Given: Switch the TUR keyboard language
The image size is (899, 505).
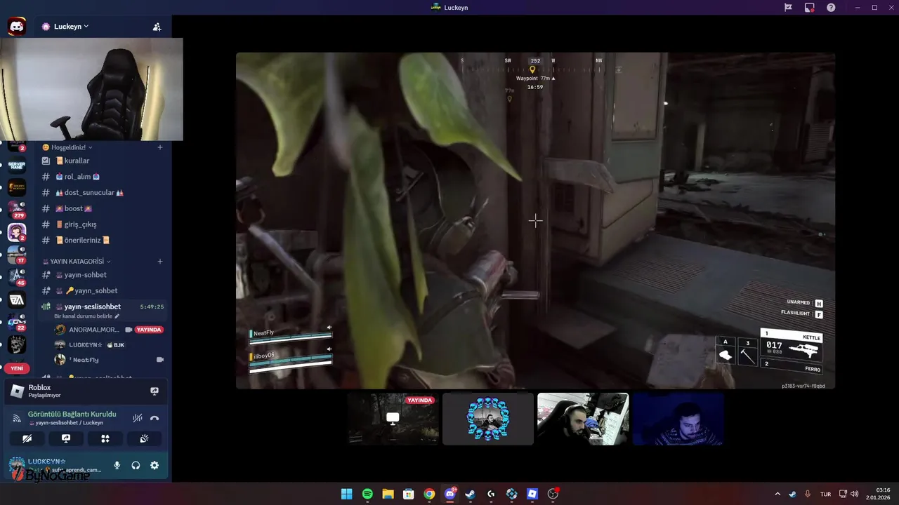Looking at the screenshot, I should click(826, 494).
